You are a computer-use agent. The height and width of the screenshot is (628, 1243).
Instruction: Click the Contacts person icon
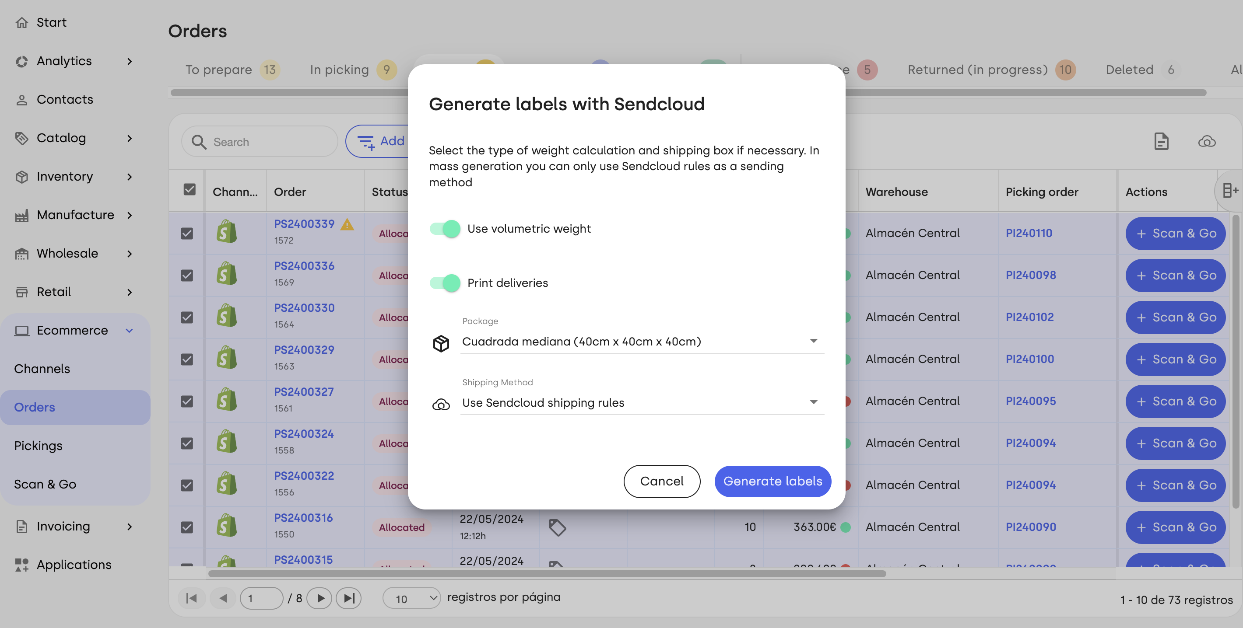22,100
